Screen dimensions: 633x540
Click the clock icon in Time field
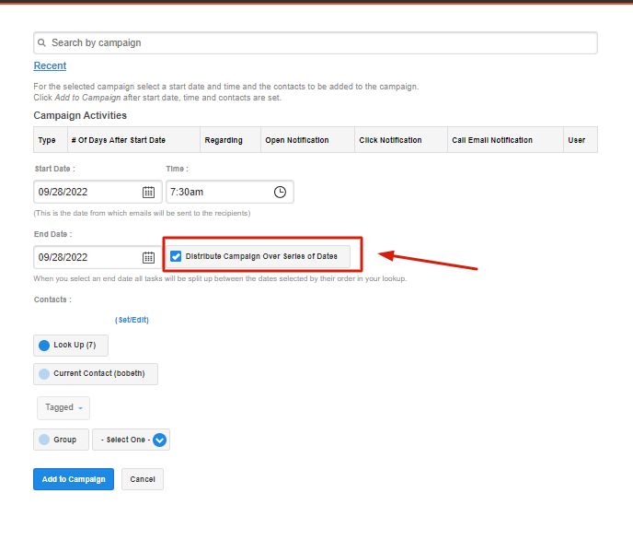pyautogui.click(x=280, y=192)
